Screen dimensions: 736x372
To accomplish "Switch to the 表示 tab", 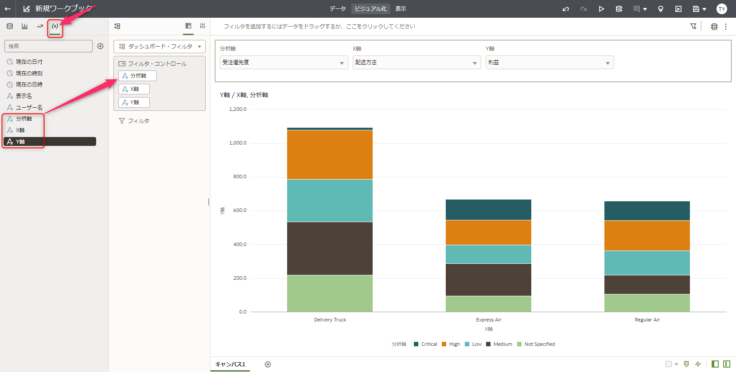I will click(x=401, y=9).
